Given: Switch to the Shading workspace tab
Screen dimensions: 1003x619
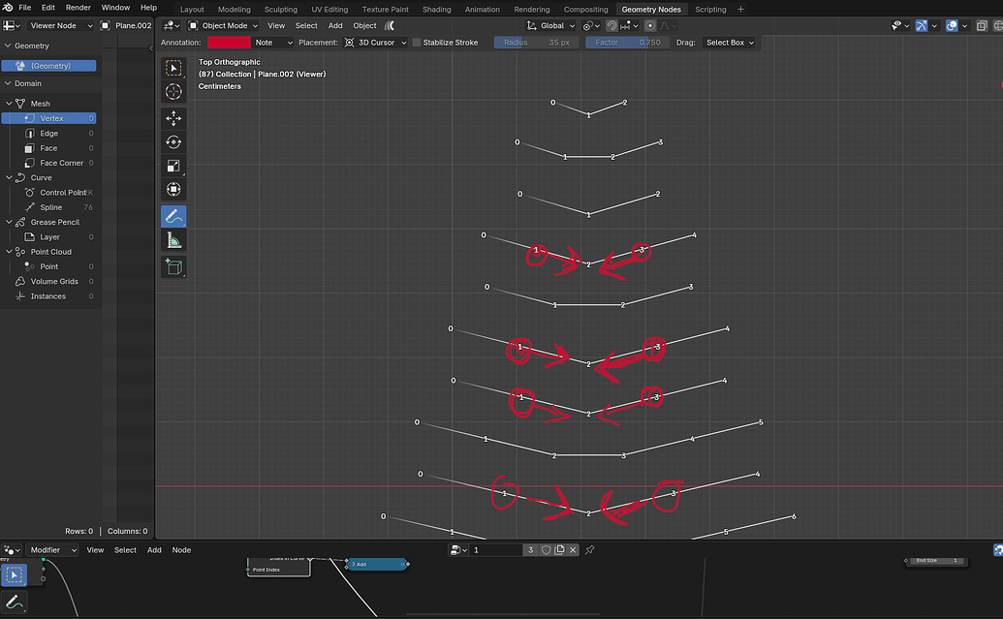Looking at the screenshot, I should [436, 9].
